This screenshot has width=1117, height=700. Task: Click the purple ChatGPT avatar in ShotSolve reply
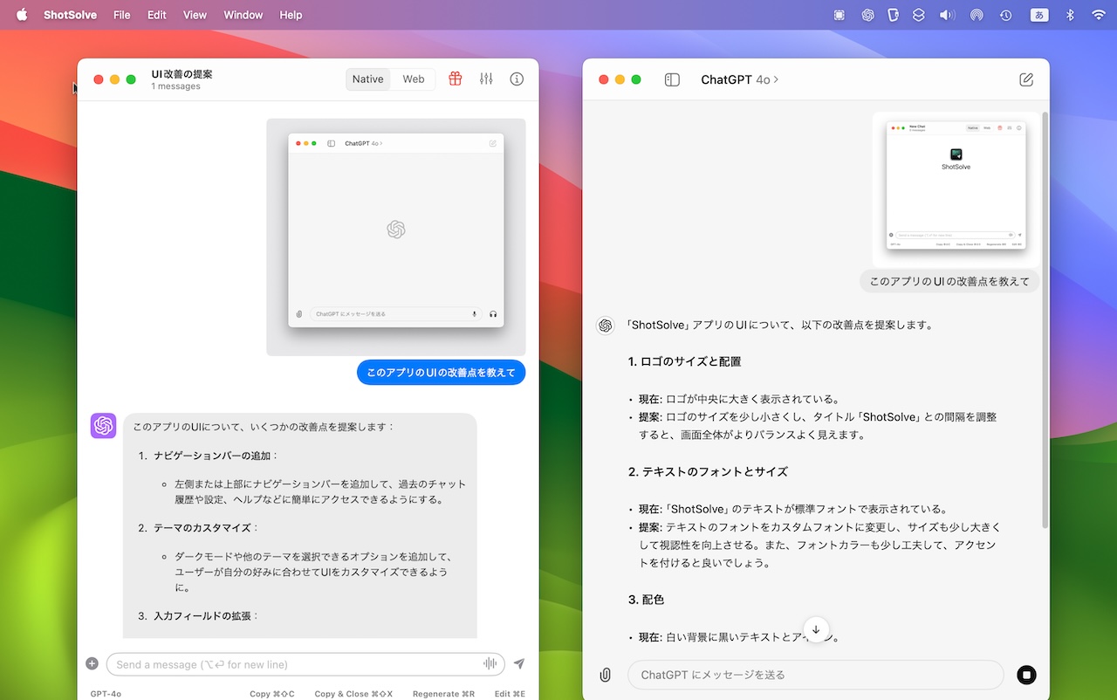(104, 426)
